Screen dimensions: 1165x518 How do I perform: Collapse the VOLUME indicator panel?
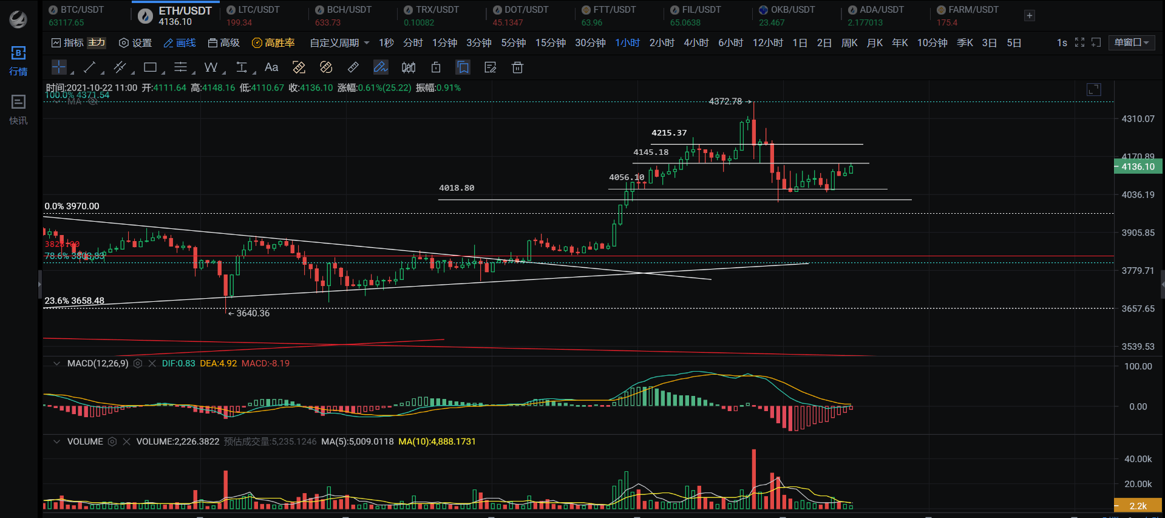pyautogui.click(x=56, y=441)
